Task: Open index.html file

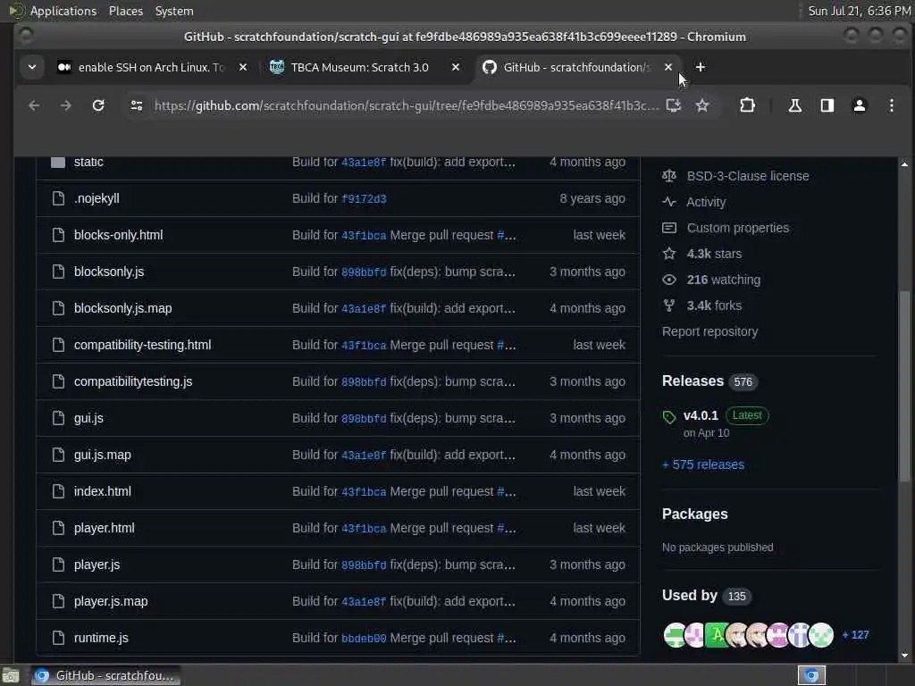Action: pos(102,491)
